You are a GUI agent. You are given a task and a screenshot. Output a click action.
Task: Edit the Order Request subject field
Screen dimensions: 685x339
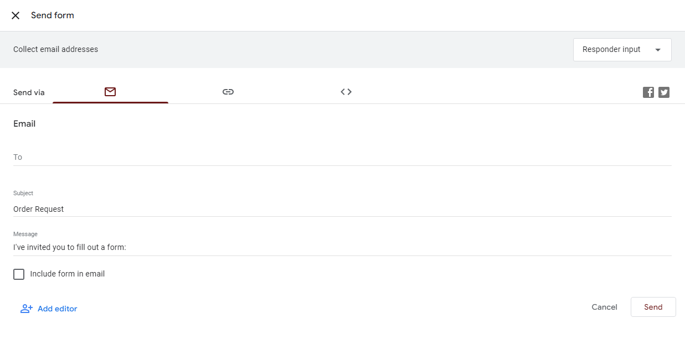click(x=342, y=209)
